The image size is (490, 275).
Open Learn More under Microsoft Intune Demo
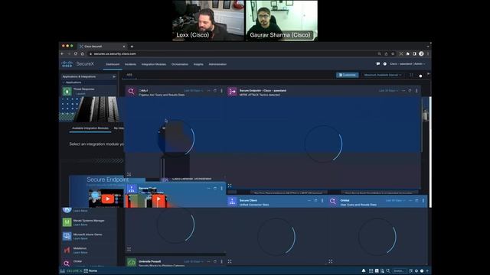pyautogui.click(x=80, y=238)
